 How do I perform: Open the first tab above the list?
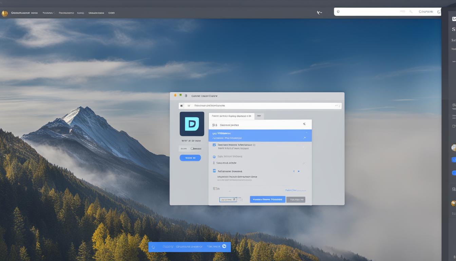[231, 116]
